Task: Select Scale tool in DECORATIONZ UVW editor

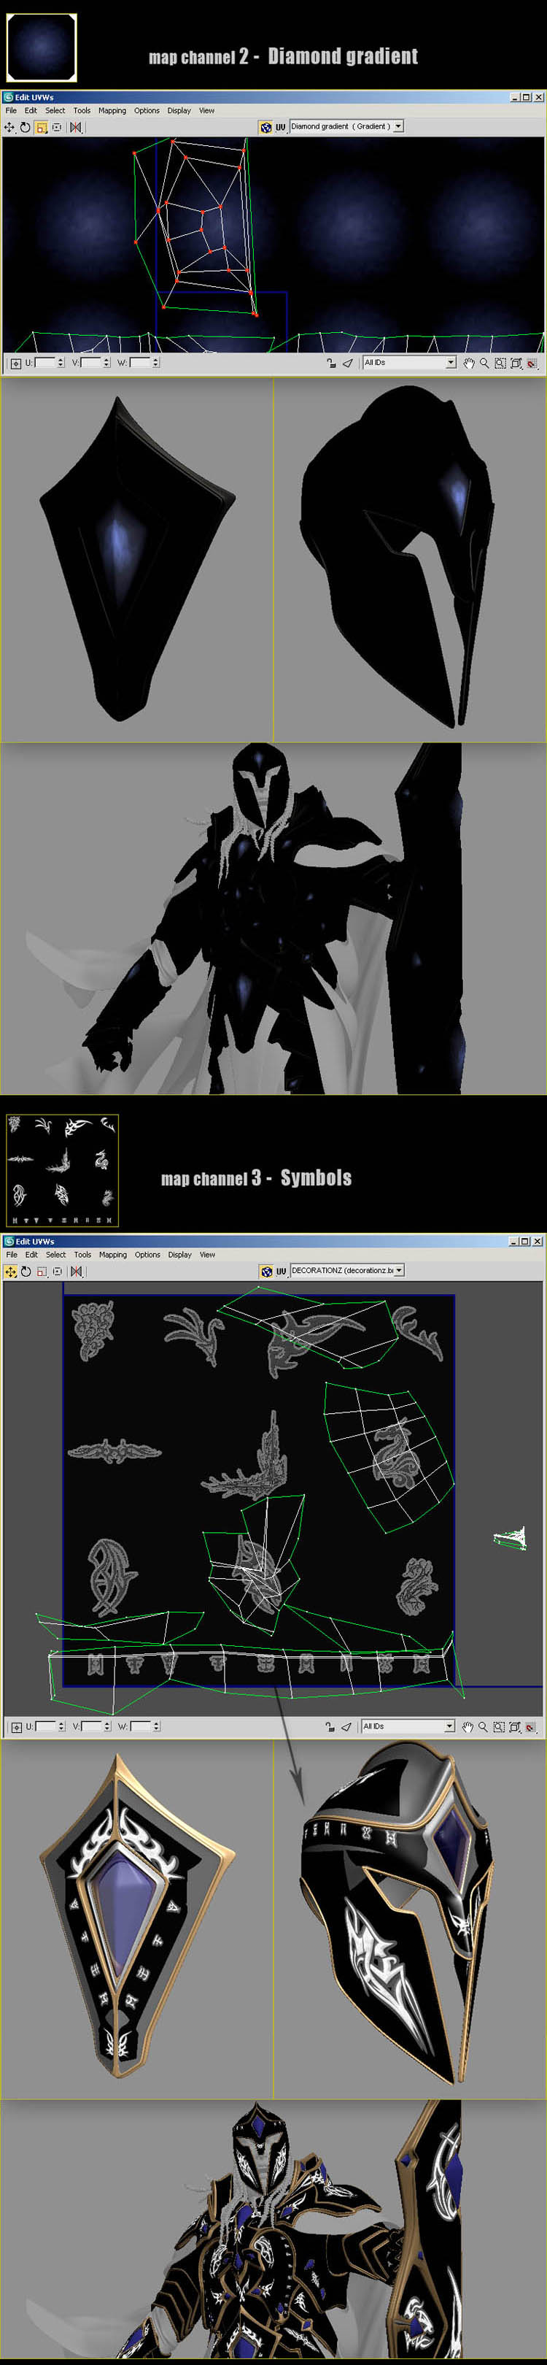Action: [x=42, y=1272]
